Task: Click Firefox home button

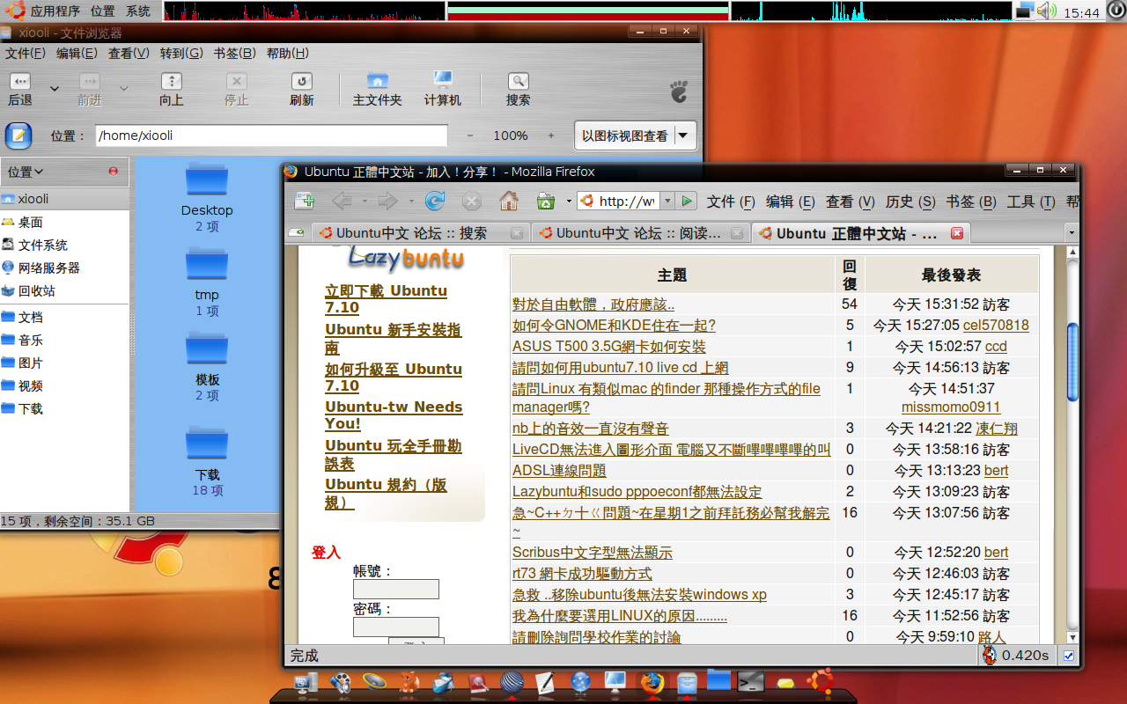Action: coord(509,202)
